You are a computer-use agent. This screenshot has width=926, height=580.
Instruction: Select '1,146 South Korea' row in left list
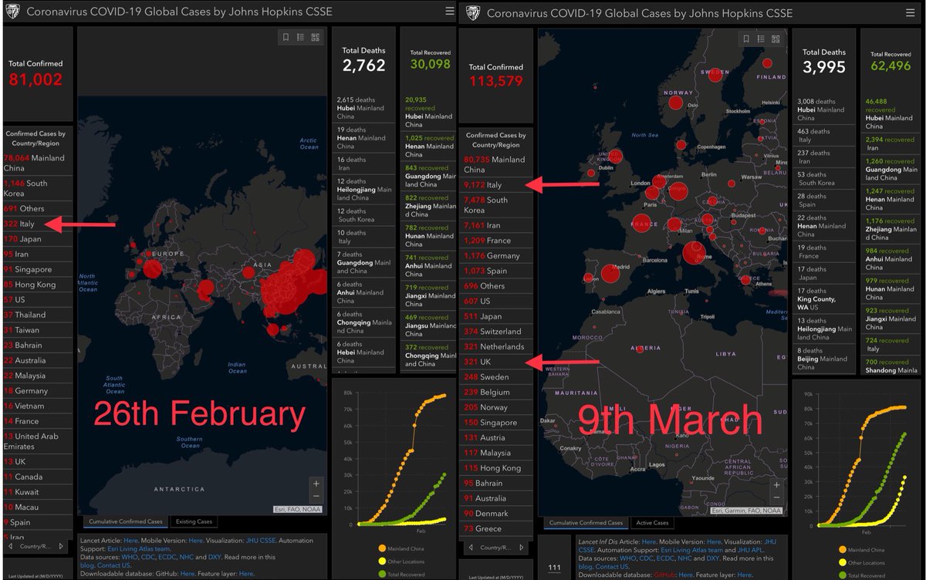38,188
